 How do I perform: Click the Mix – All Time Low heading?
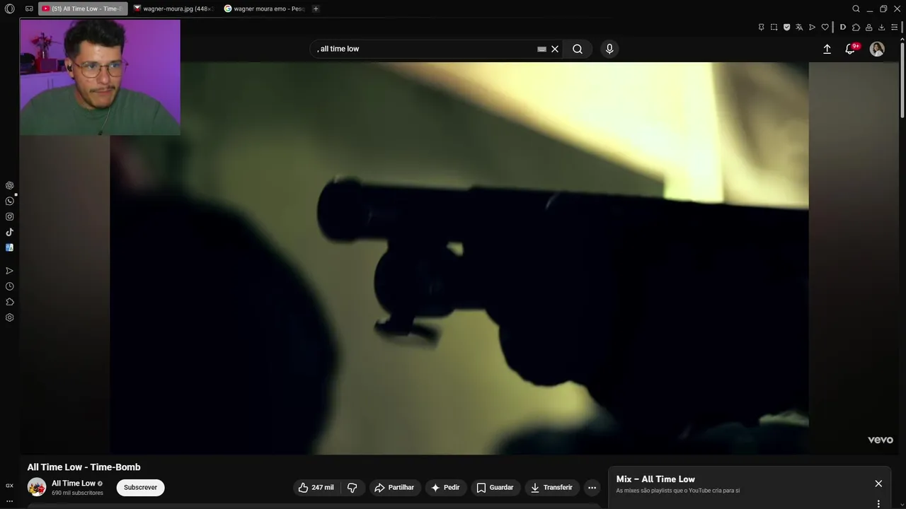tap(655, 479)
